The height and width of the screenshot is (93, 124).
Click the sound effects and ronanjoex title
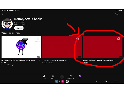[55, 60]
